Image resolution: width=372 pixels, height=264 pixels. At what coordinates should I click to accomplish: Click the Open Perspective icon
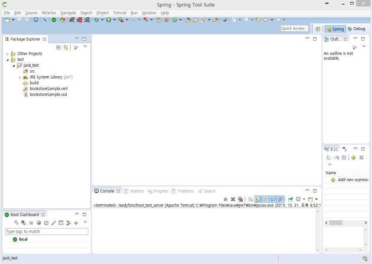pyautogui.click(x=318, y=29)
